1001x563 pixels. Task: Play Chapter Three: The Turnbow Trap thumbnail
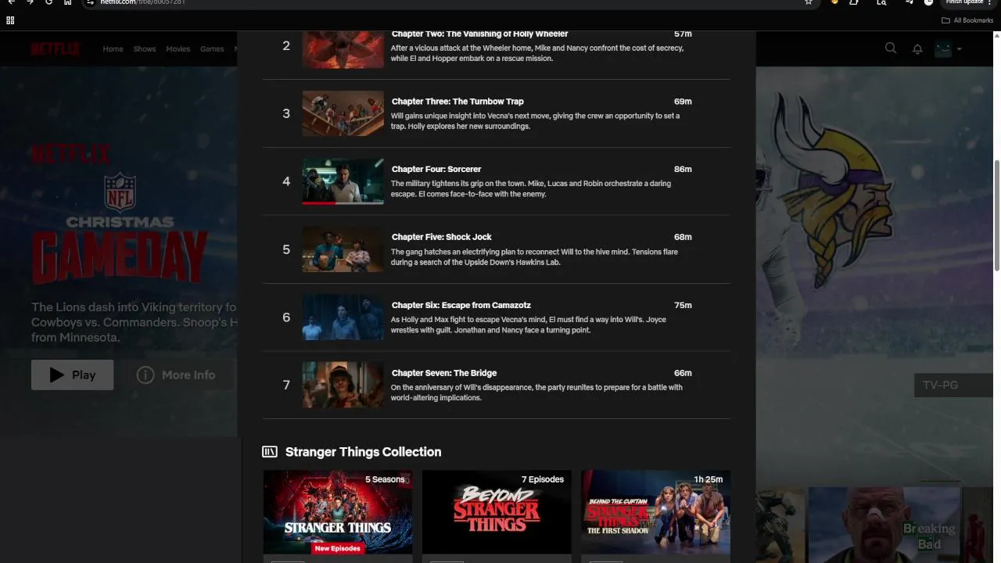pyautogui.click(x=343, y=113)
